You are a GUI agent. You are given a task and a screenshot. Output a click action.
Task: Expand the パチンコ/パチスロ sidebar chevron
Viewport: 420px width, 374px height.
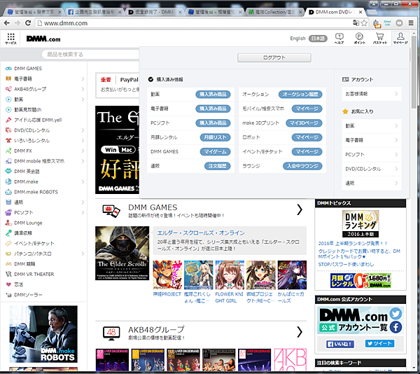click(x=83, y=254)
